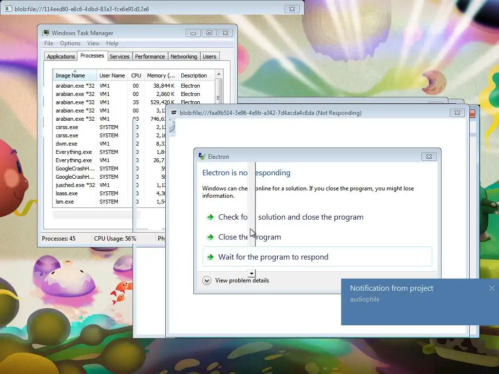Maximize the Windows Task Manager window
The image size is (499, 374).
coord(209,33)
